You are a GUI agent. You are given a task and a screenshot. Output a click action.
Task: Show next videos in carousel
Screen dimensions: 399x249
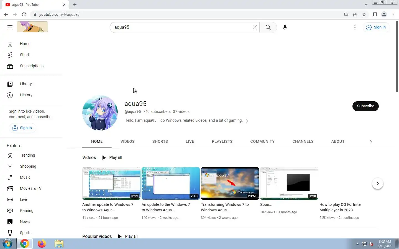(377, 183)
